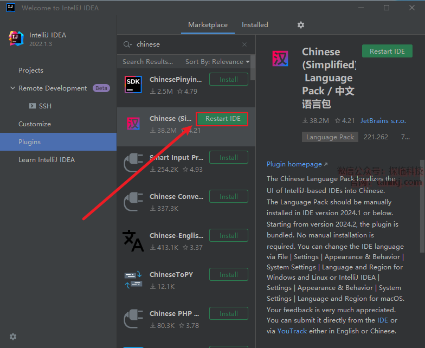
Task: Click the window title bar IJ icon
Action: (11, 8)
